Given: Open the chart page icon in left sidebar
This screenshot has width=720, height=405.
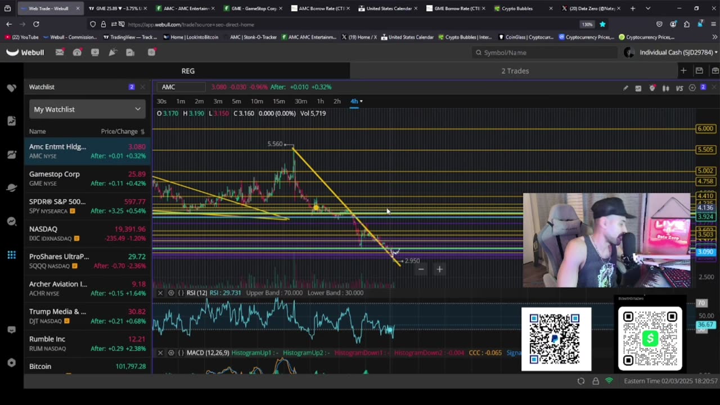Looking at the screenshot, I should [x=11, y=121].
